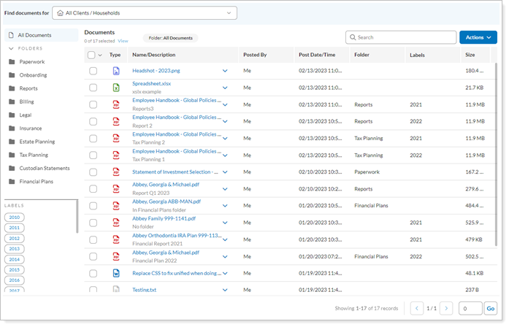Expand the row chevron for Spreadsheet.xlsx
This screenshot has height=327, width=509.
(225, 88)
